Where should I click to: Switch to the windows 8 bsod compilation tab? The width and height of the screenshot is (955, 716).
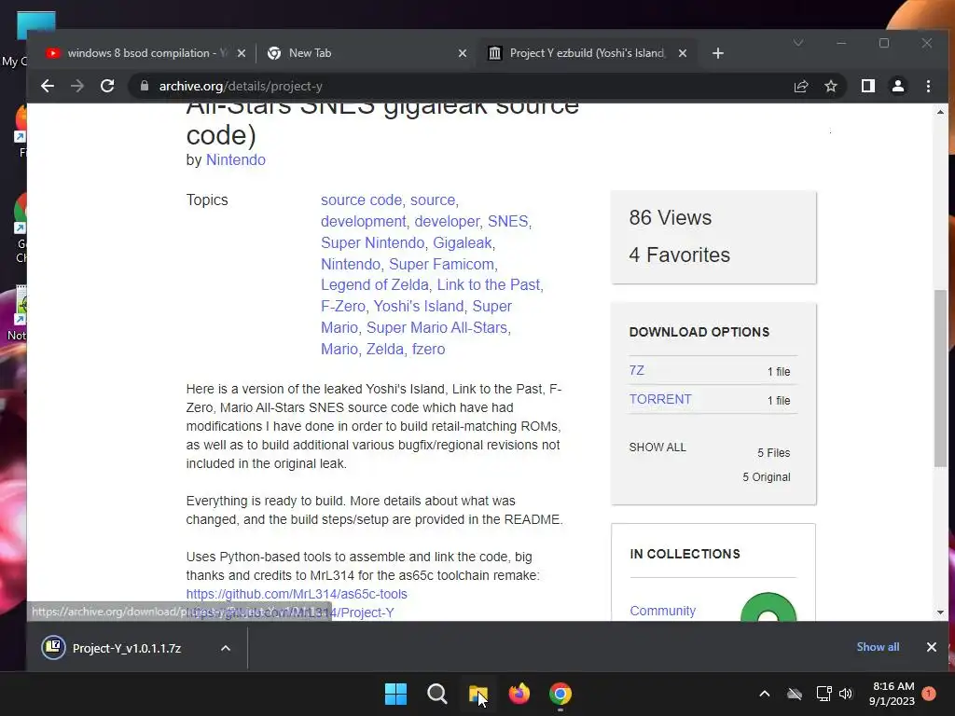[x=145, y=53]
